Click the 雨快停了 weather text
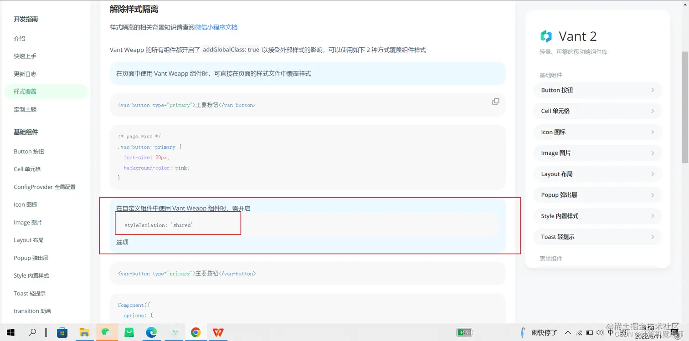Viewport: 689px width, 341px height. pos(544,332)
